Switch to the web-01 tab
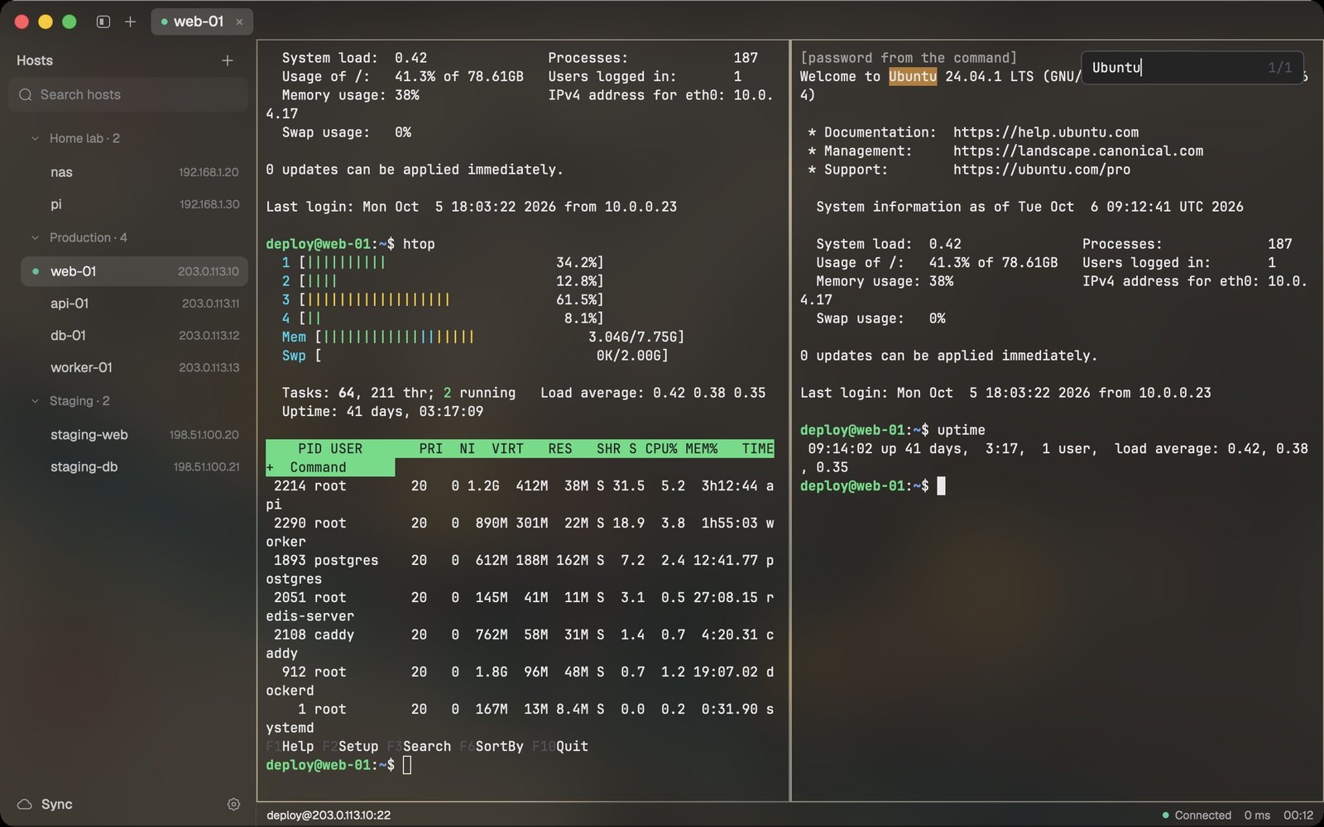 click(x=202, y=22)
